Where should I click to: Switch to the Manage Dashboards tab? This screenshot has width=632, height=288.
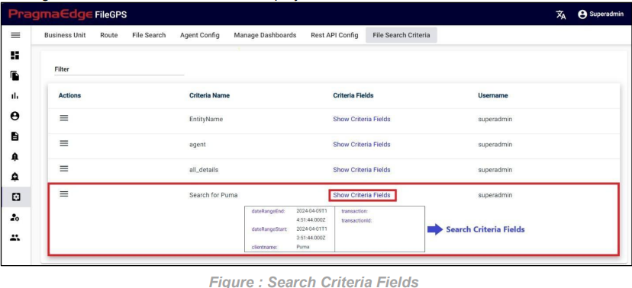[x=265, y=35]
